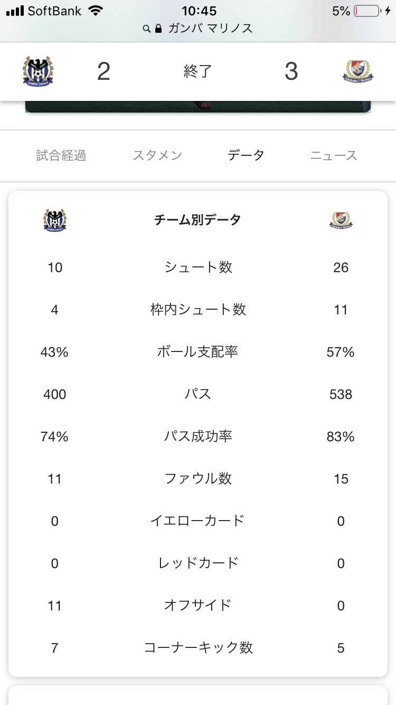Tap the コーナーキック数 row label
The image size is (396, 705).
coord(199,648)
